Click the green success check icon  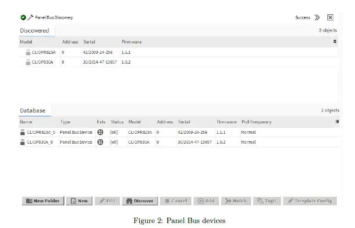tap(23, 17)
